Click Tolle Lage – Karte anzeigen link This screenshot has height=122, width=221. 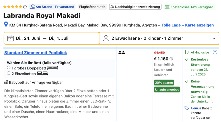tap(188, 25)
